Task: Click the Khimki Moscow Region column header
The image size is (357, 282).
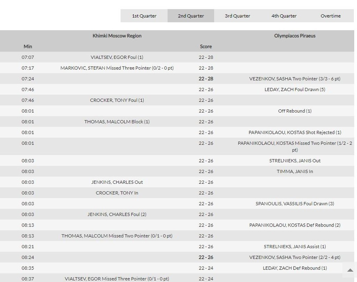Action: pos(117,36)
